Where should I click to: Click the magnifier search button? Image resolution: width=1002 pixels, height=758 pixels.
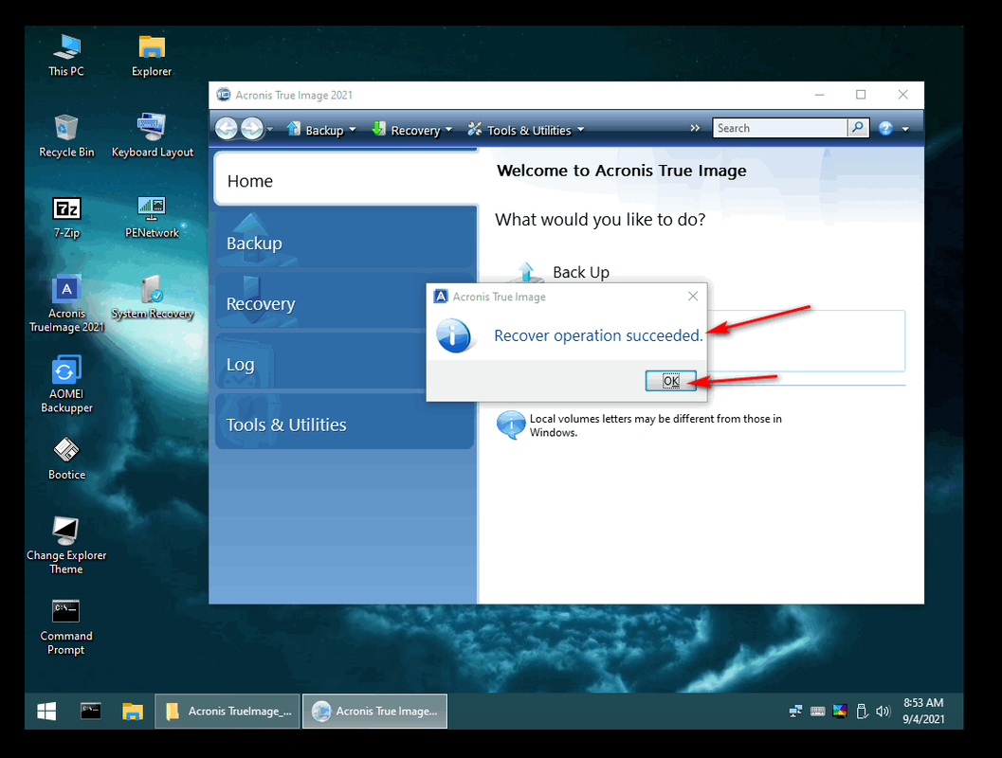[858, 128]
